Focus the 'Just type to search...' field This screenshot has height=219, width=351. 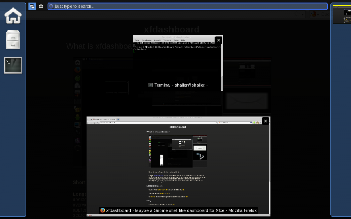pos(187,6)
